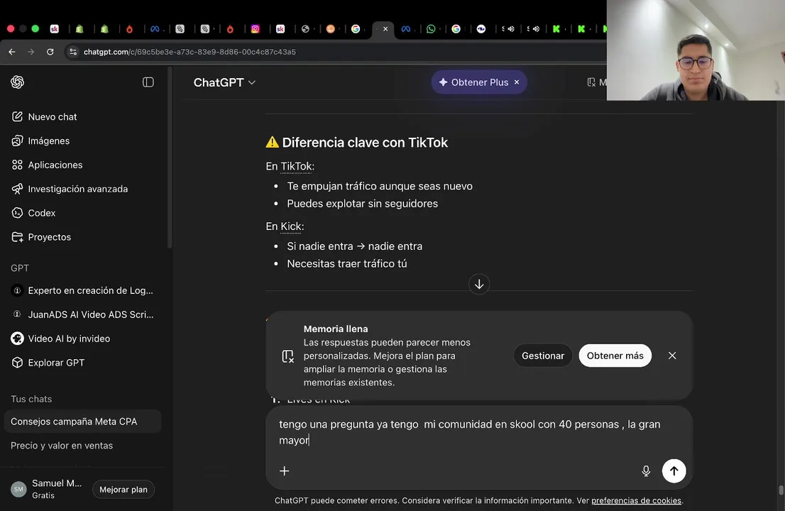
Task: Start a Nuevo chat
Action: coord(82,116)
